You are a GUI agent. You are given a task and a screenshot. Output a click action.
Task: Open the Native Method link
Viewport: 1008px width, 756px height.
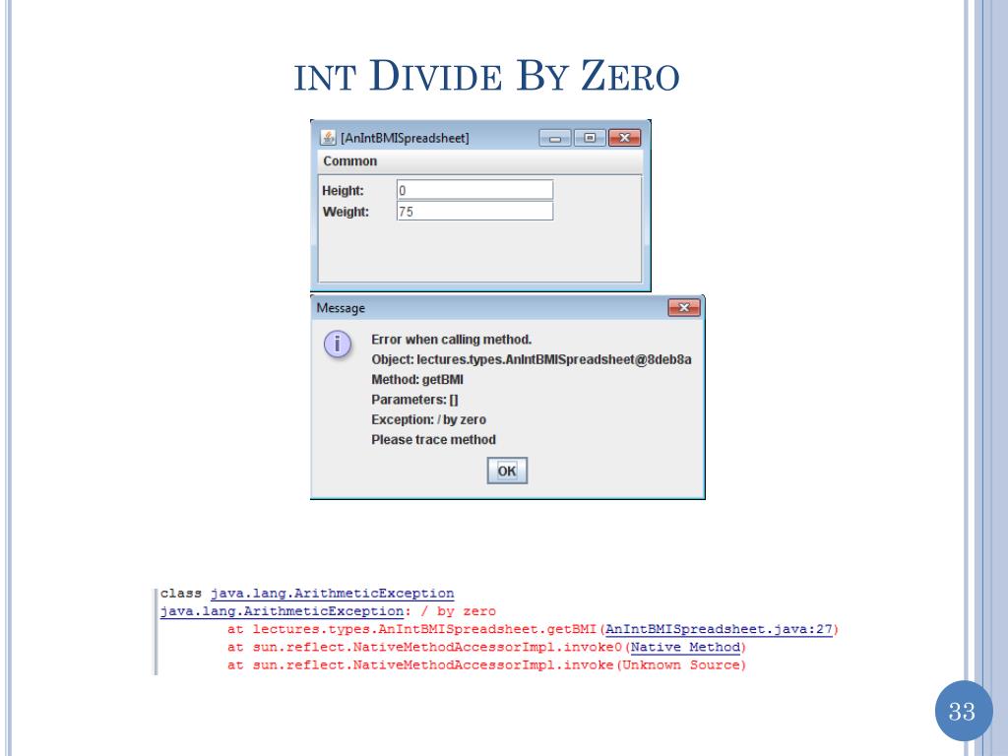click(685, 648)
